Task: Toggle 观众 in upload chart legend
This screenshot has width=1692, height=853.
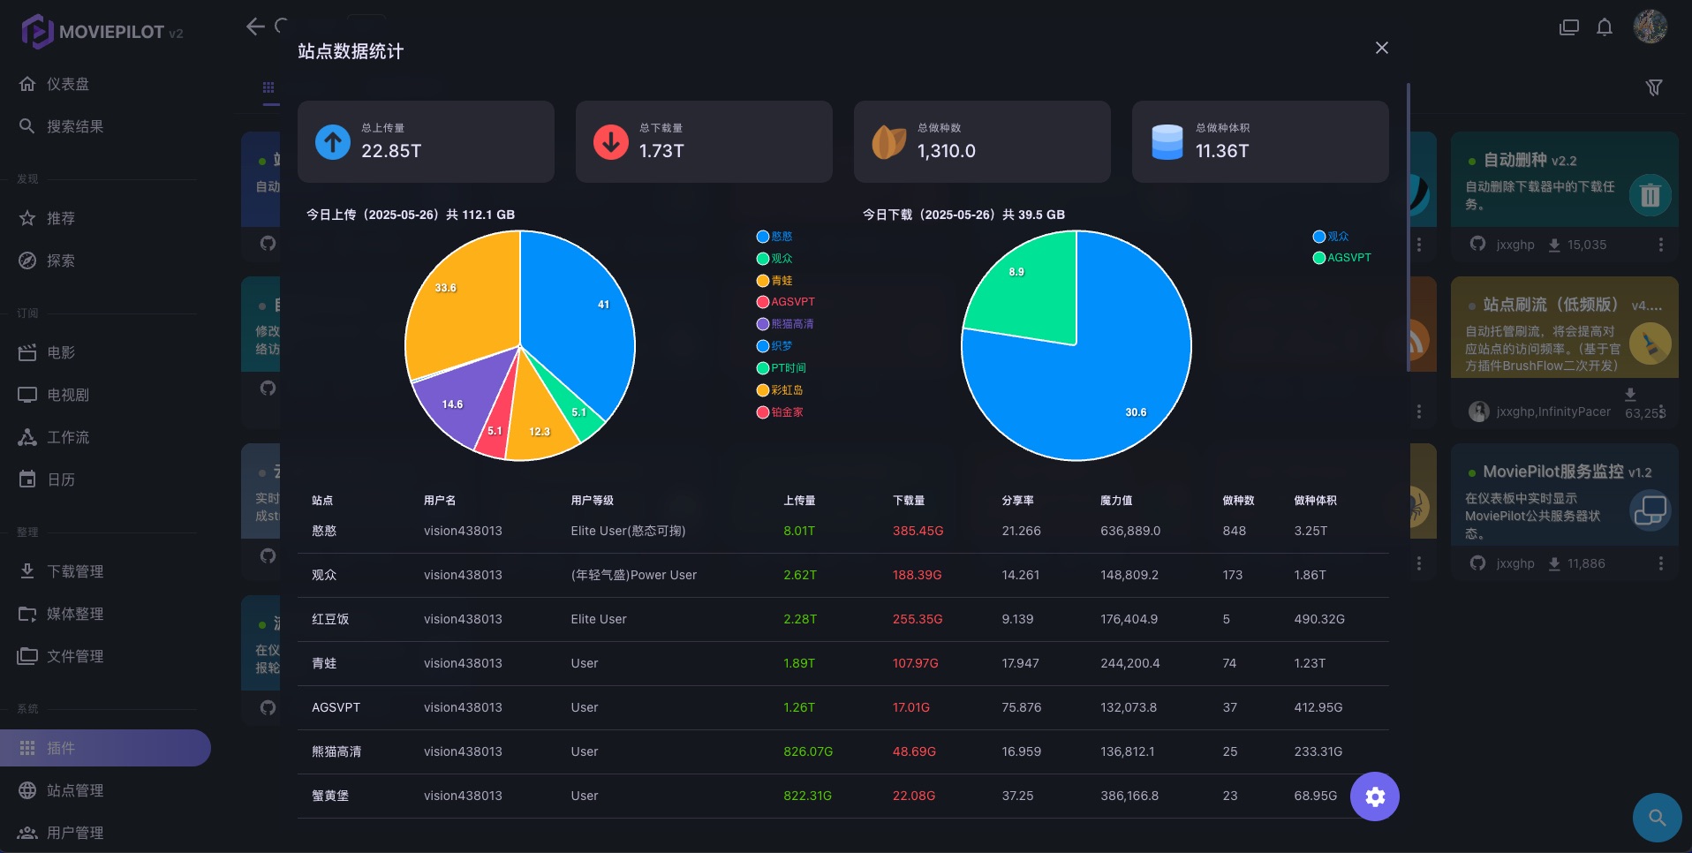Action: tap(774, 259)
